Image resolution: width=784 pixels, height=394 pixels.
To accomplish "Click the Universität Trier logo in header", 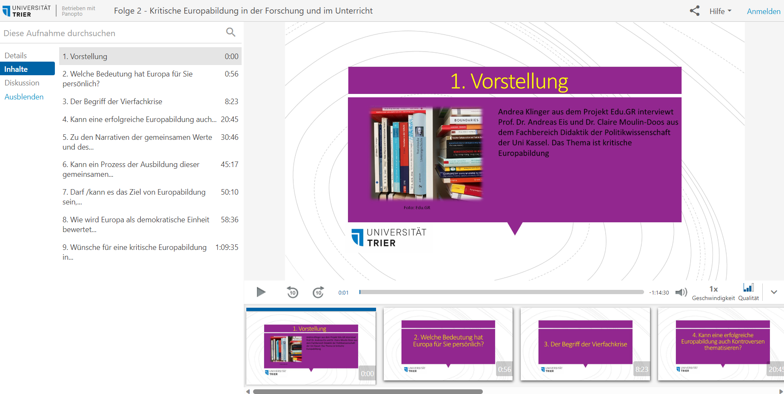I will [26, 11].
